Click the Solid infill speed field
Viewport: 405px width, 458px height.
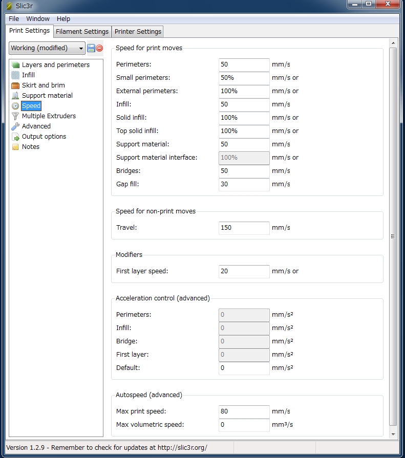[244, 118]
